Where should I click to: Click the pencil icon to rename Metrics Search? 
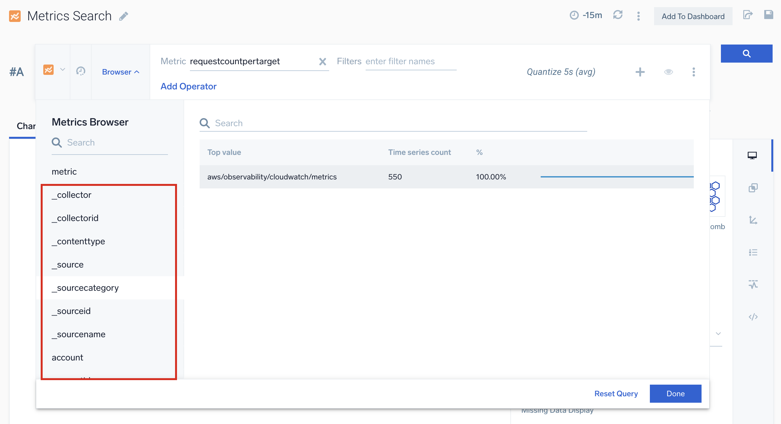click(123, 16)
